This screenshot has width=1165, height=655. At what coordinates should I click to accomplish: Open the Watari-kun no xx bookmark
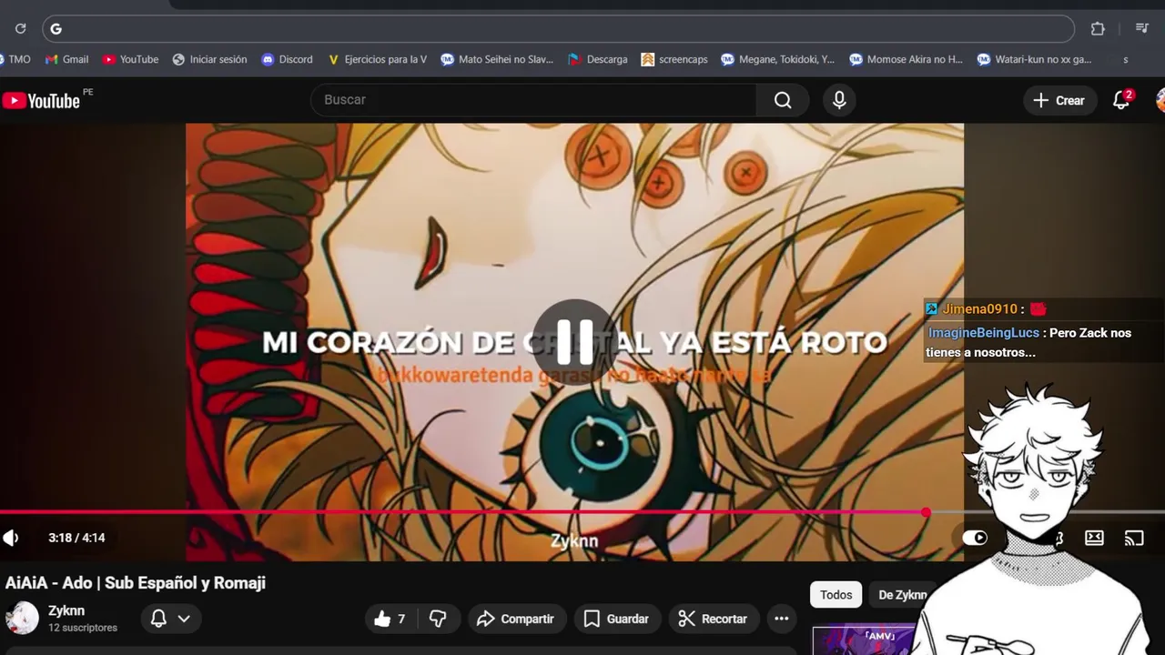1034,59
